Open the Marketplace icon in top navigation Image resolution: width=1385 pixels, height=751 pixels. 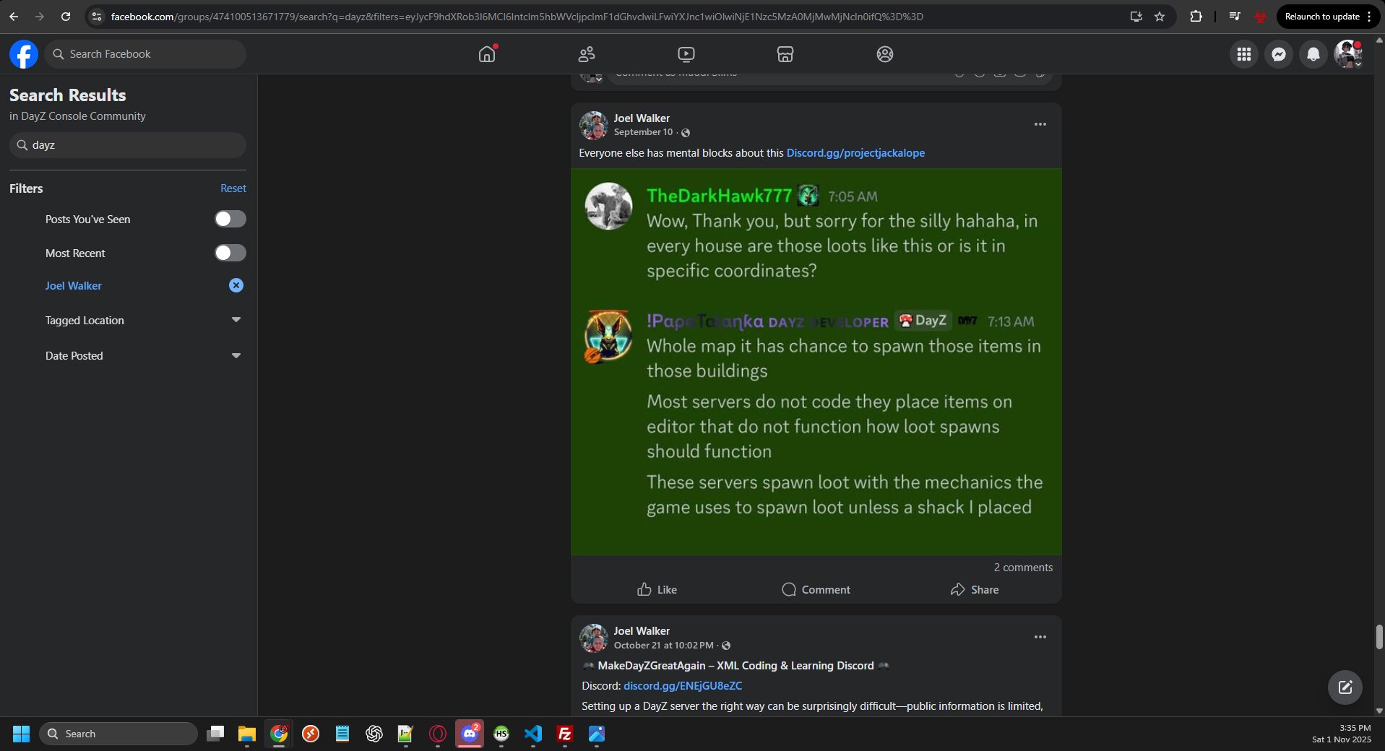tap(785, 54)
